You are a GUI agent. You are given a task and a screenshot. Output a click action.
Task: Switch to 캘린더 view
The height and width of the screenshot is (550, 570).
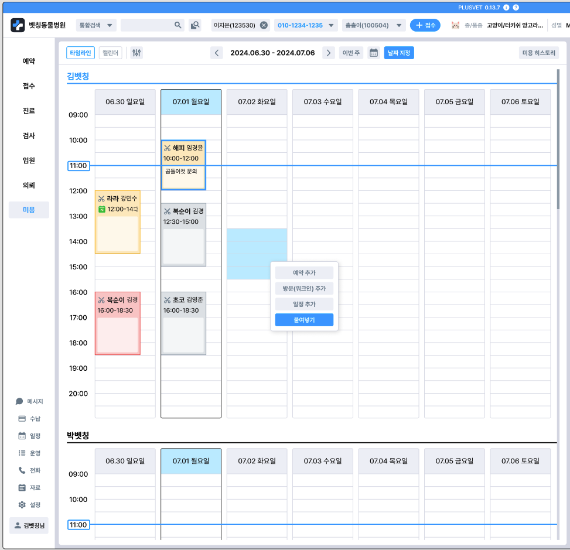pyautogui.click(x=110, y=53)
